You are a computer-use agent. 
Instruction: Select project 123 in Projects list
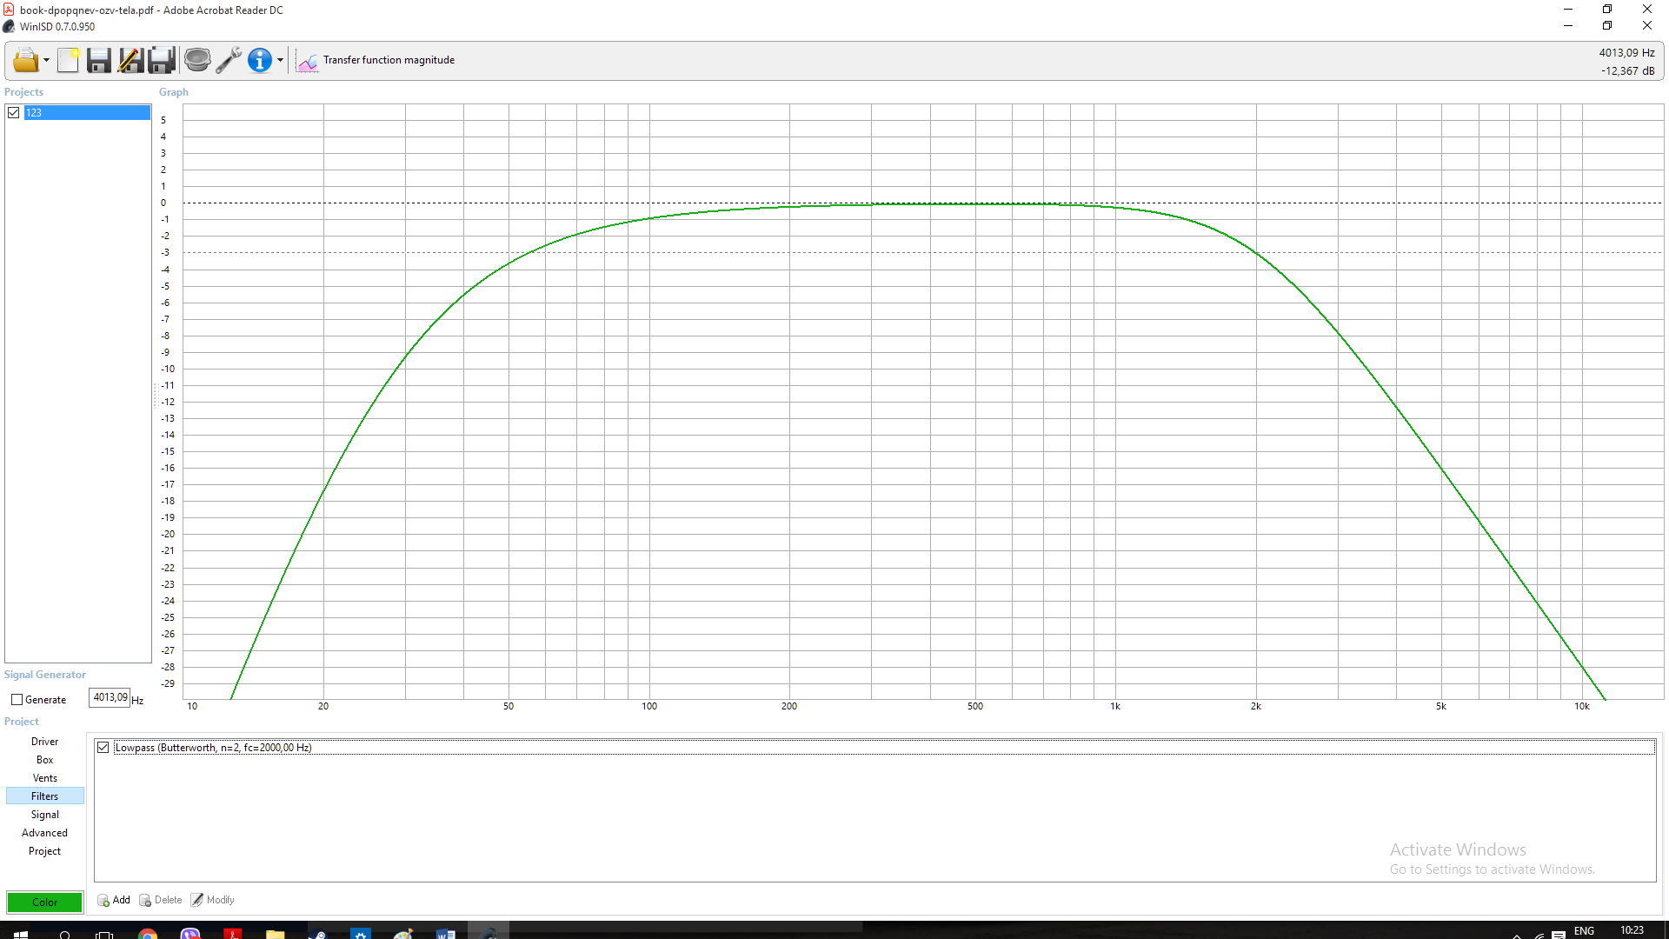click(87, 112)
